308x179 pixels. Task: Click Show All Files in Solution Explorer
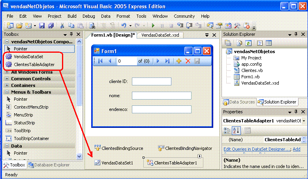click(x=239, y=43)
